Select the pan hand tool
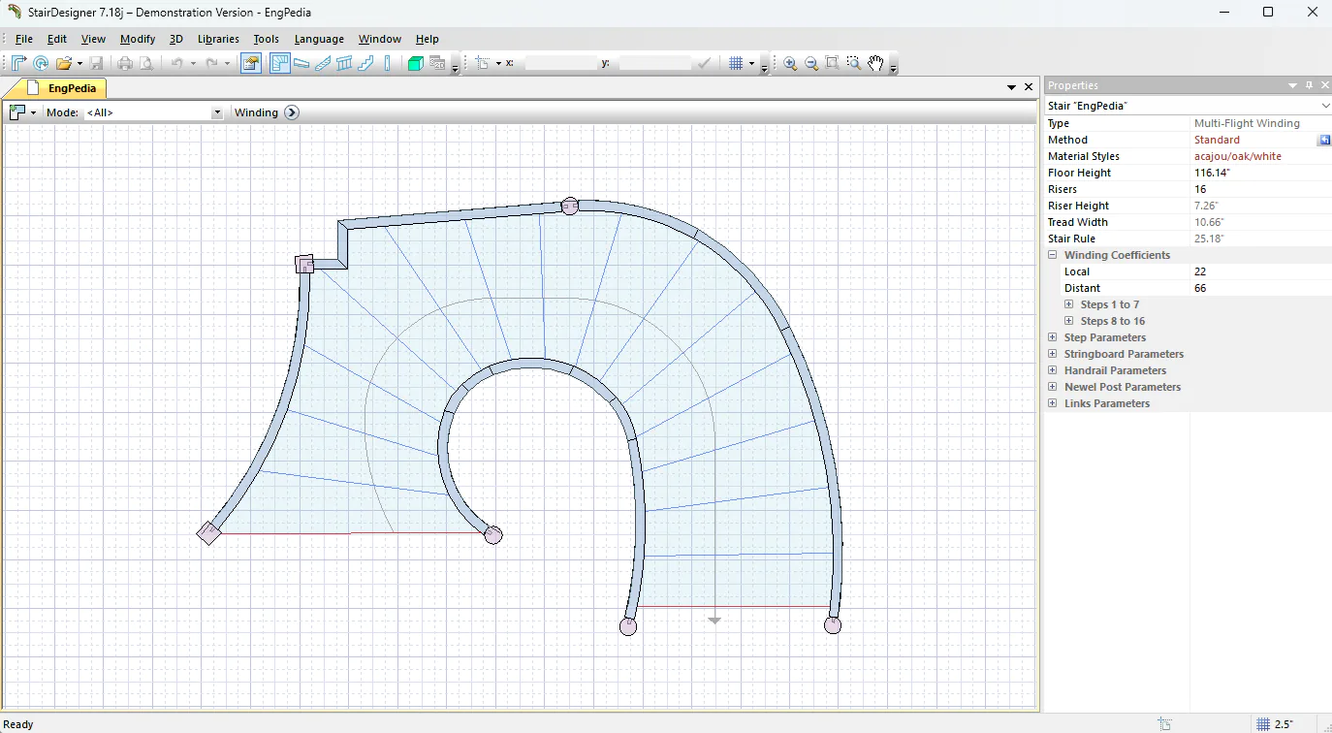Viewport: 1332px width, 733px height. [875, 63]
